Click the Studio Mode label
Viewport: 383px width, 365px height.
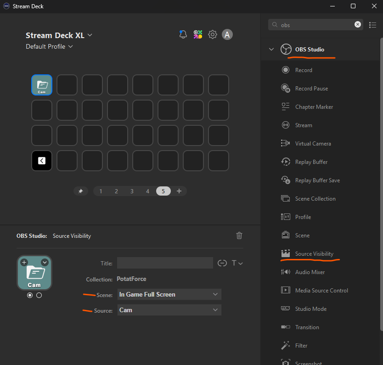(311, 309)
